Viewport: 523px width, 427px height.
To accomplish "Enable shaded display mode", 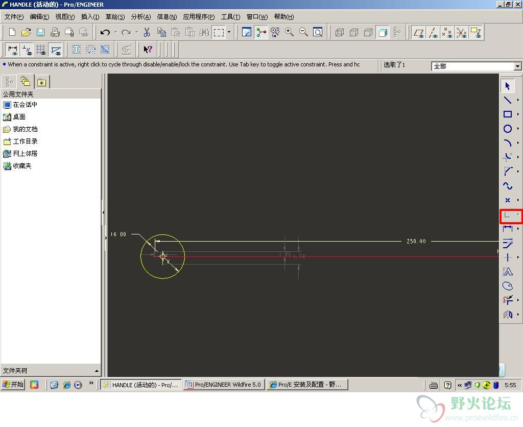I will [x=383, y=32].
